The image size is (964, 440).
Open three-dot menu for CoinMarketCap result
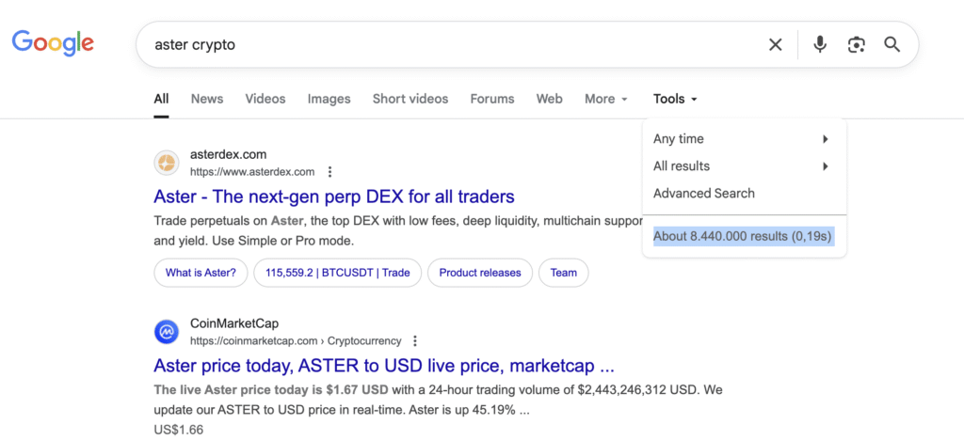coord(415,341)
